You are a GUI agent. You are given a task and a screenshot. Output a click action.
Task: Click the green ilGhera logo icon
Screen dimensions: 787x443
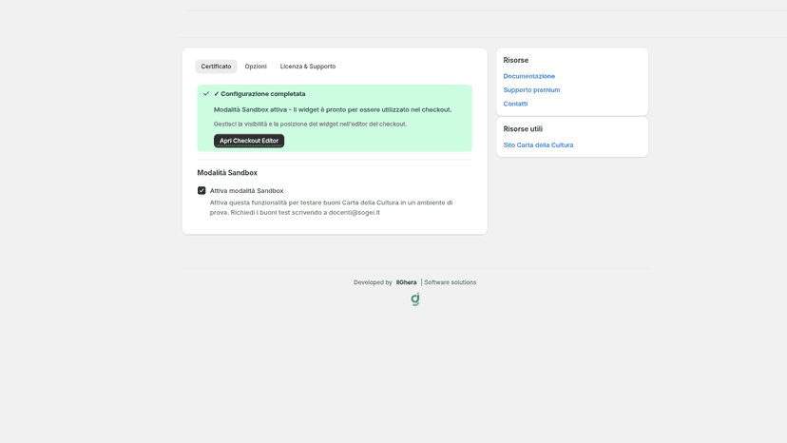(x=415, y=299)
